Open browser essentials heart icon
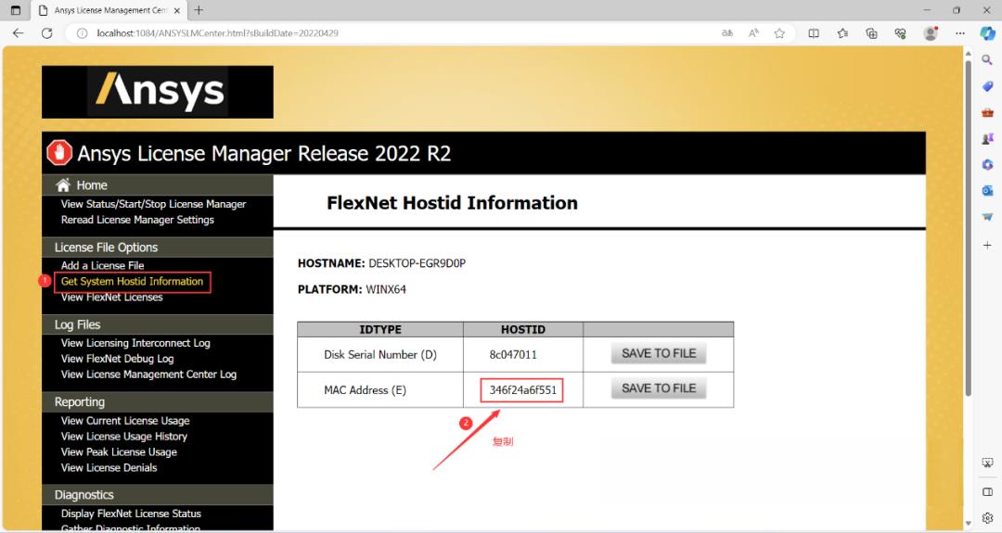This screenshot has width=1002, height=533. click(900, 33)
